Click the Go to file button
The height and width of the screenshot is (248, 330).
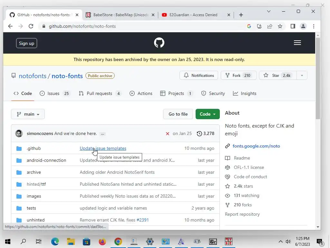click(x=178, y=114)
